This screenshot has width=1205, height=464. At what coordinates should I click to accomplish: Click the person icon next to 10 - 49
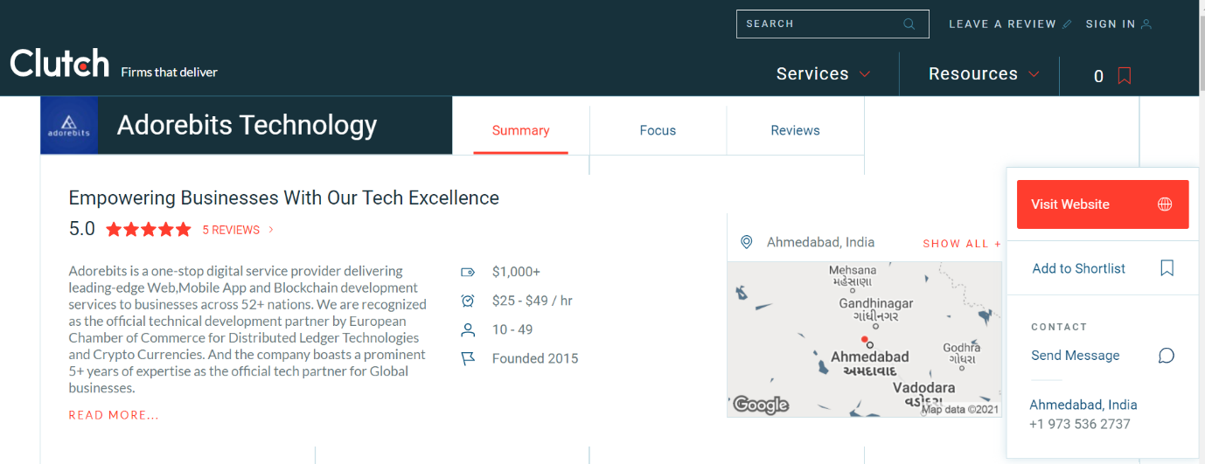468,329
